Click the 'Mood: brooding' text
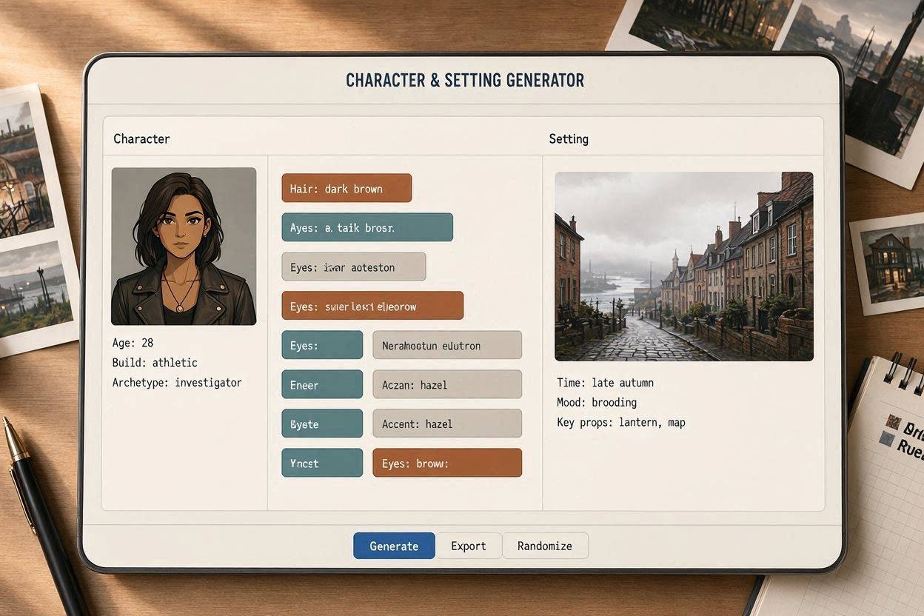The width and height of the screenshot is (924, 616). click(597, 402)
